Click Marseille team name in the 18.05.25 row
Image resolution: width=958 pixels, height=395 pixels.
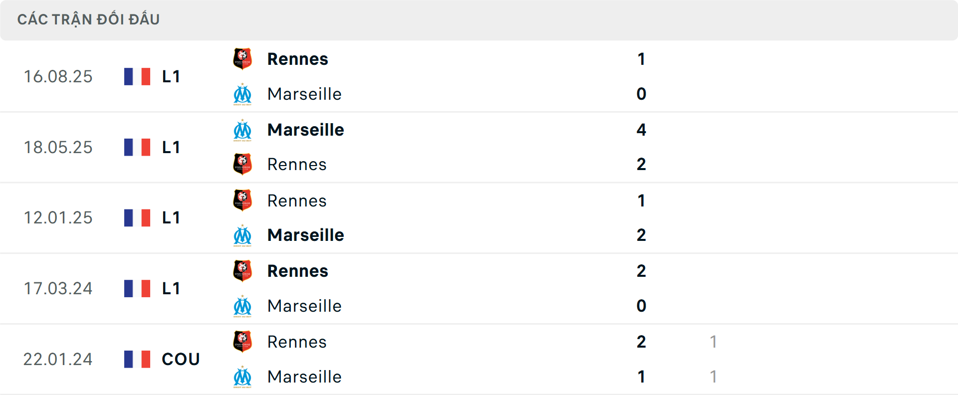click(305, 130)
